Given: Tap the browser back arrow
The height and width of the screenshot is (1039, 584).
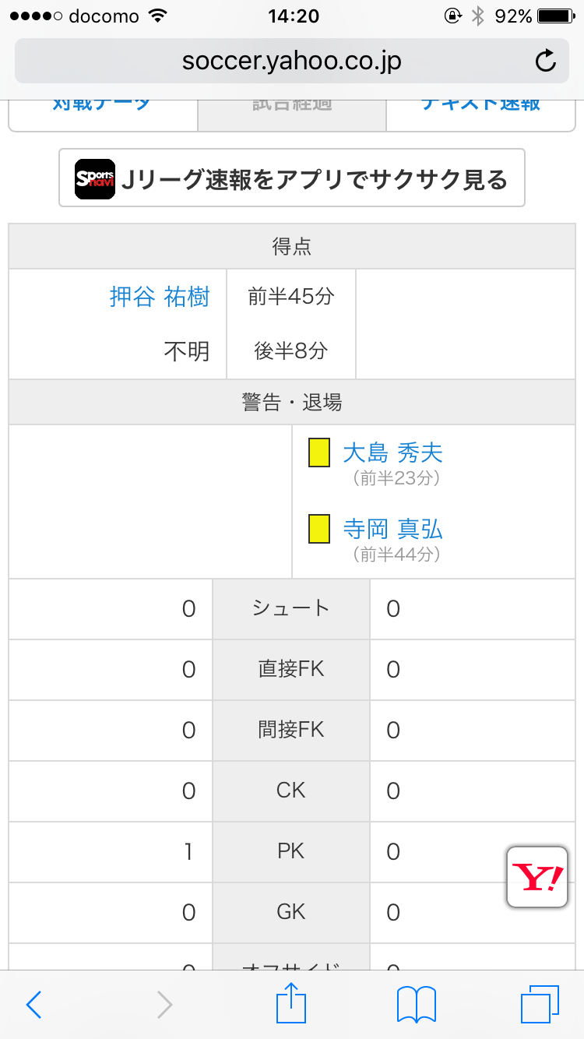Looking at the screenshot, I should click(33, 1005).
